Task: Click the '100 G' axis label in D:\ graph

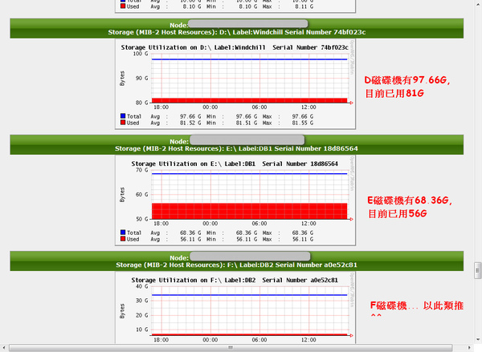Action: pos(141,54)
